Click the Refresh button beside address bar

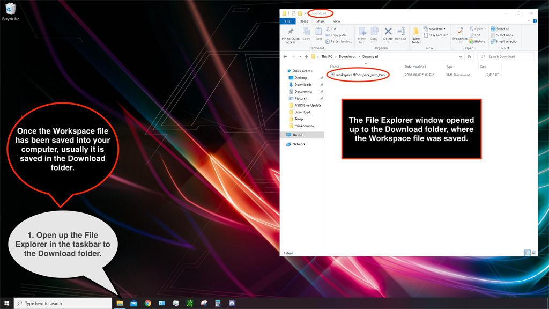click(x=469, y=57)
